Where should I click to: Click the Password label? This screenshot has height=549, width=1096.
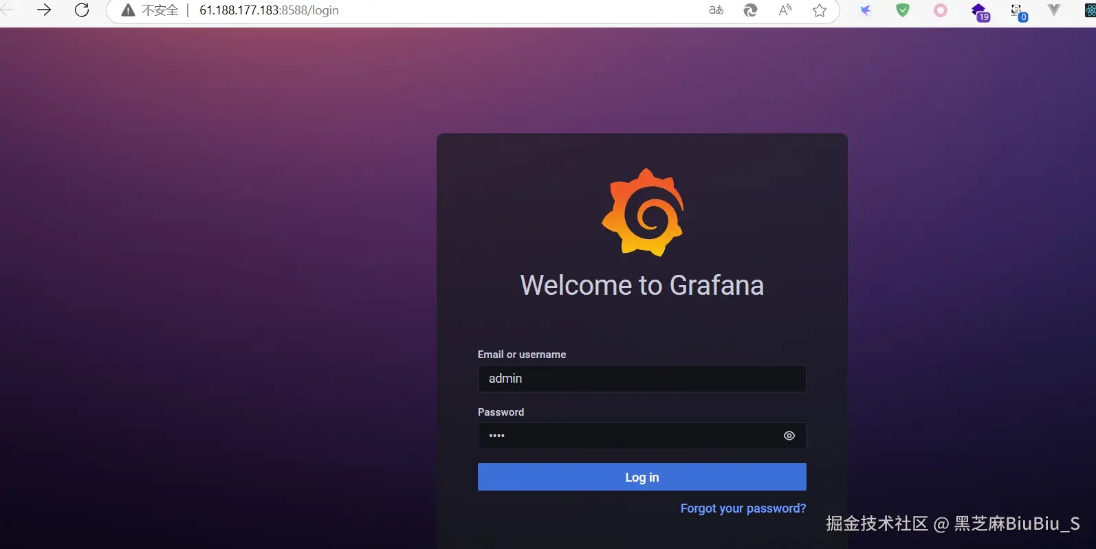501,412
